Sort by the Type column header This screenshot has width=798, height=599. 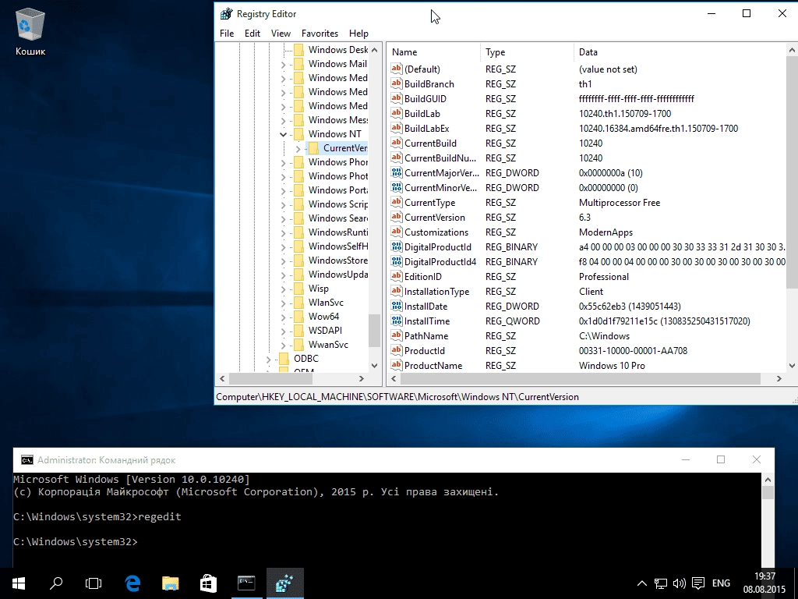528,52
